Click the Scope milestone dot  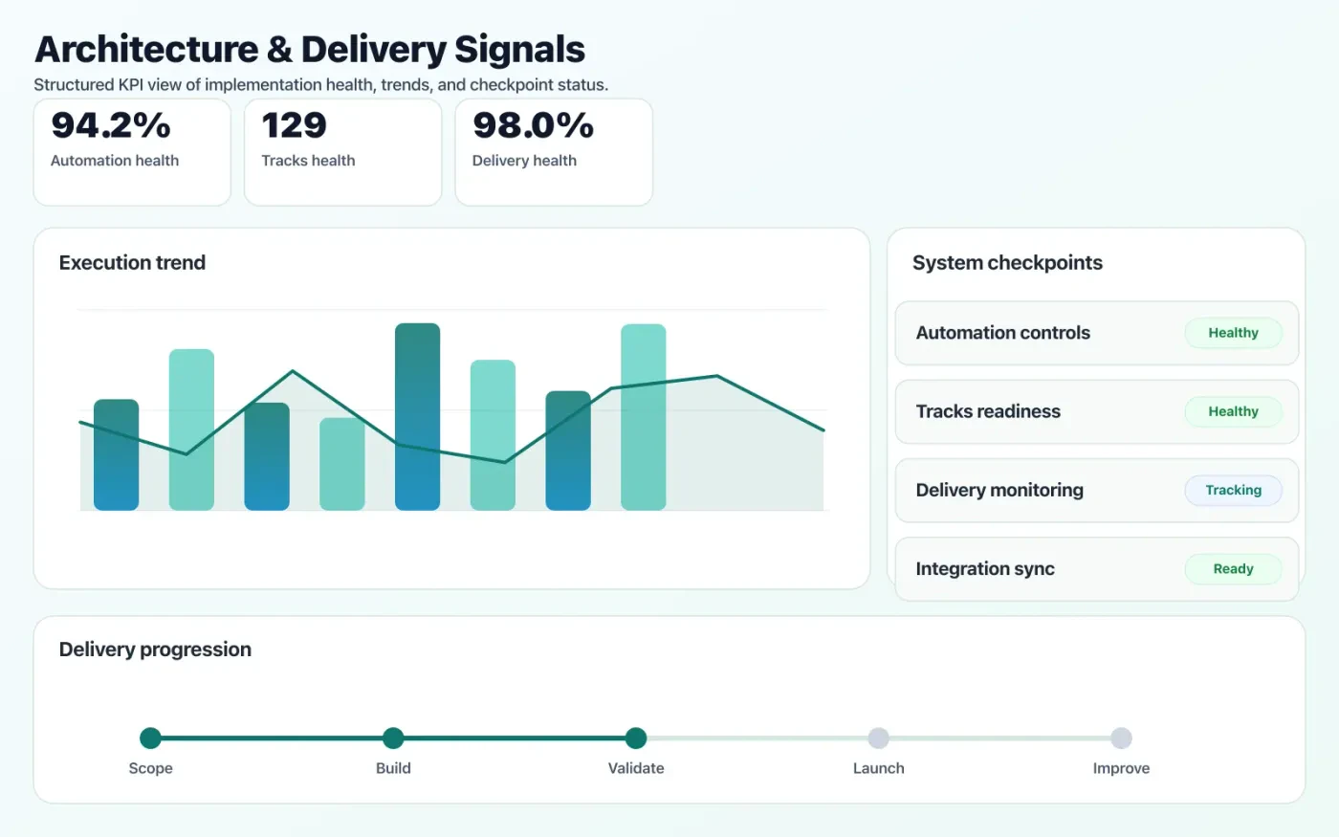coord(150,738)
